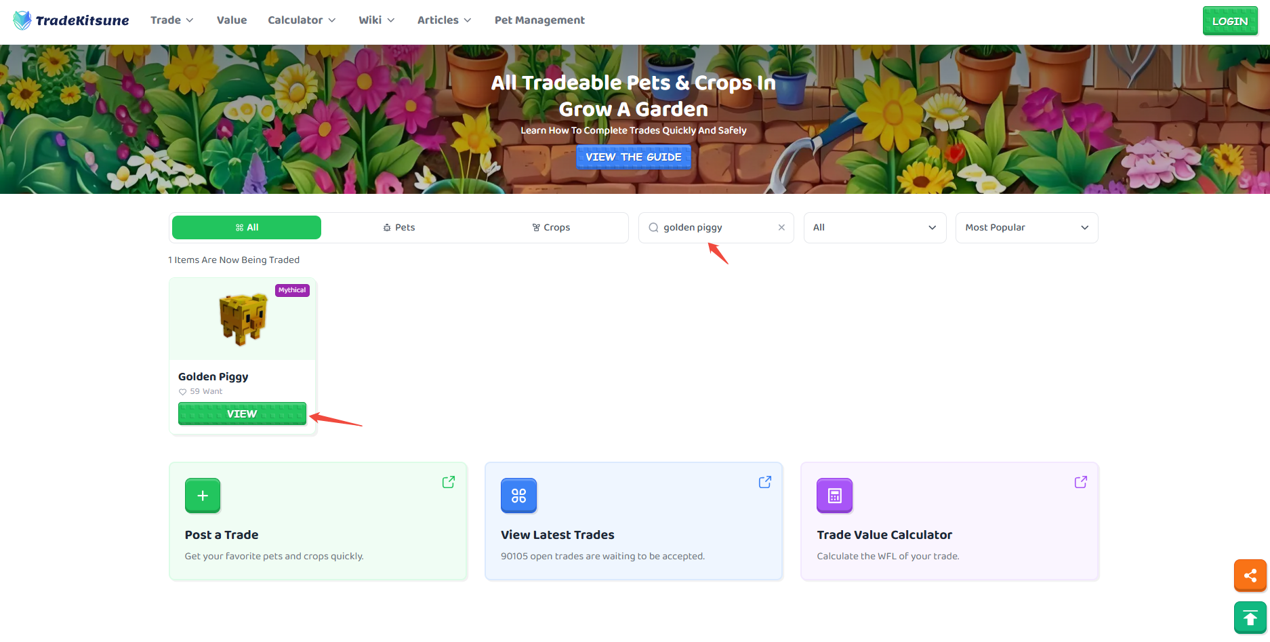Click the orange share button

[1250, 576]
